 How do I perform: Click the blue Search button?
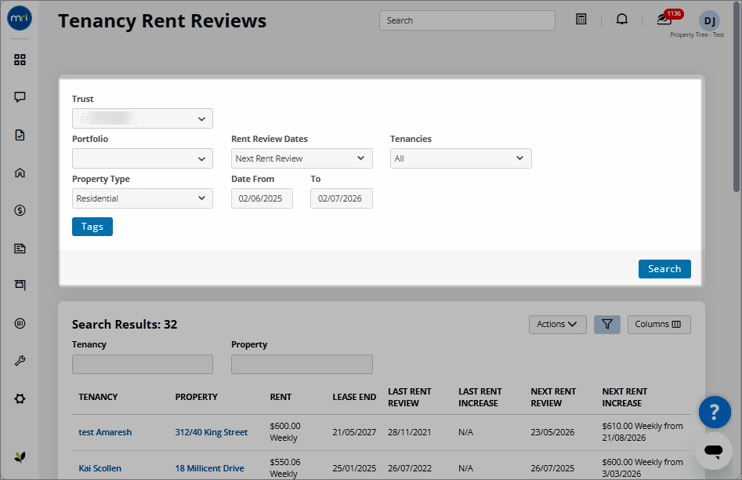coord(664,269)
